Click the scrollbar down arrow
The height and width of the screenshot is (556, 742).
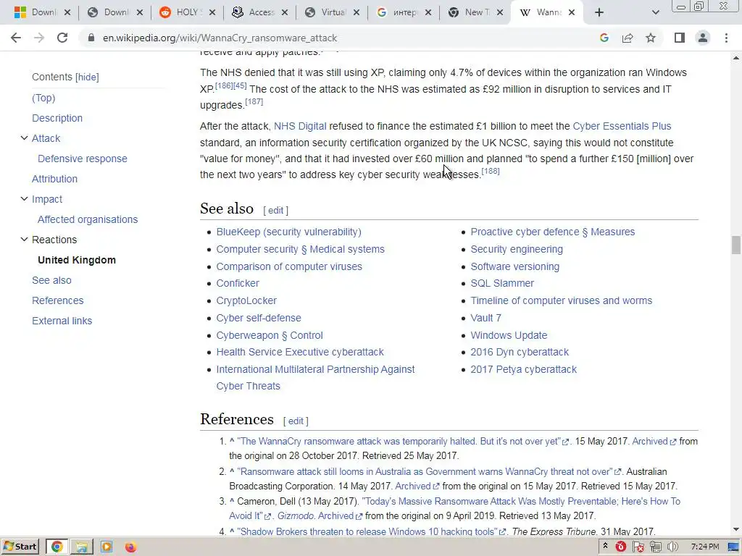coord(736,529)
